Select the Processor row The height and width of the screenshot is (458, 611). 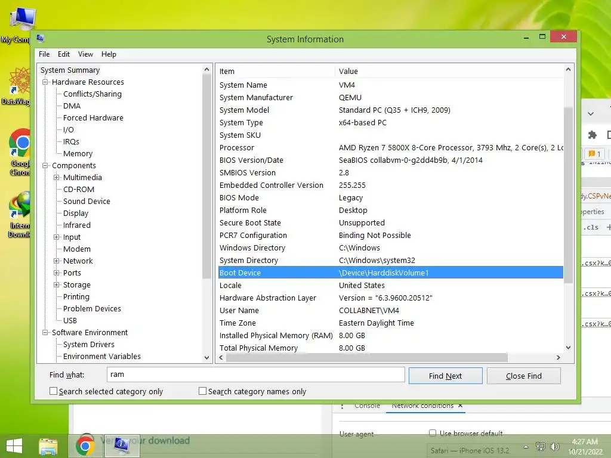tap(390, 148)
